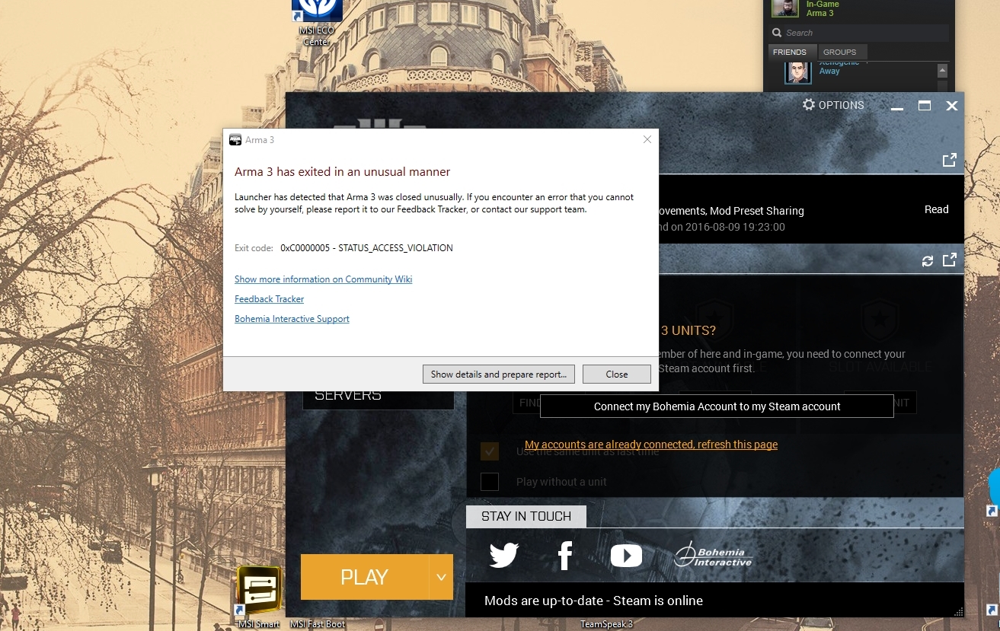Open the Twitter icon under Stay in Touch

click(x=504, y=556)
